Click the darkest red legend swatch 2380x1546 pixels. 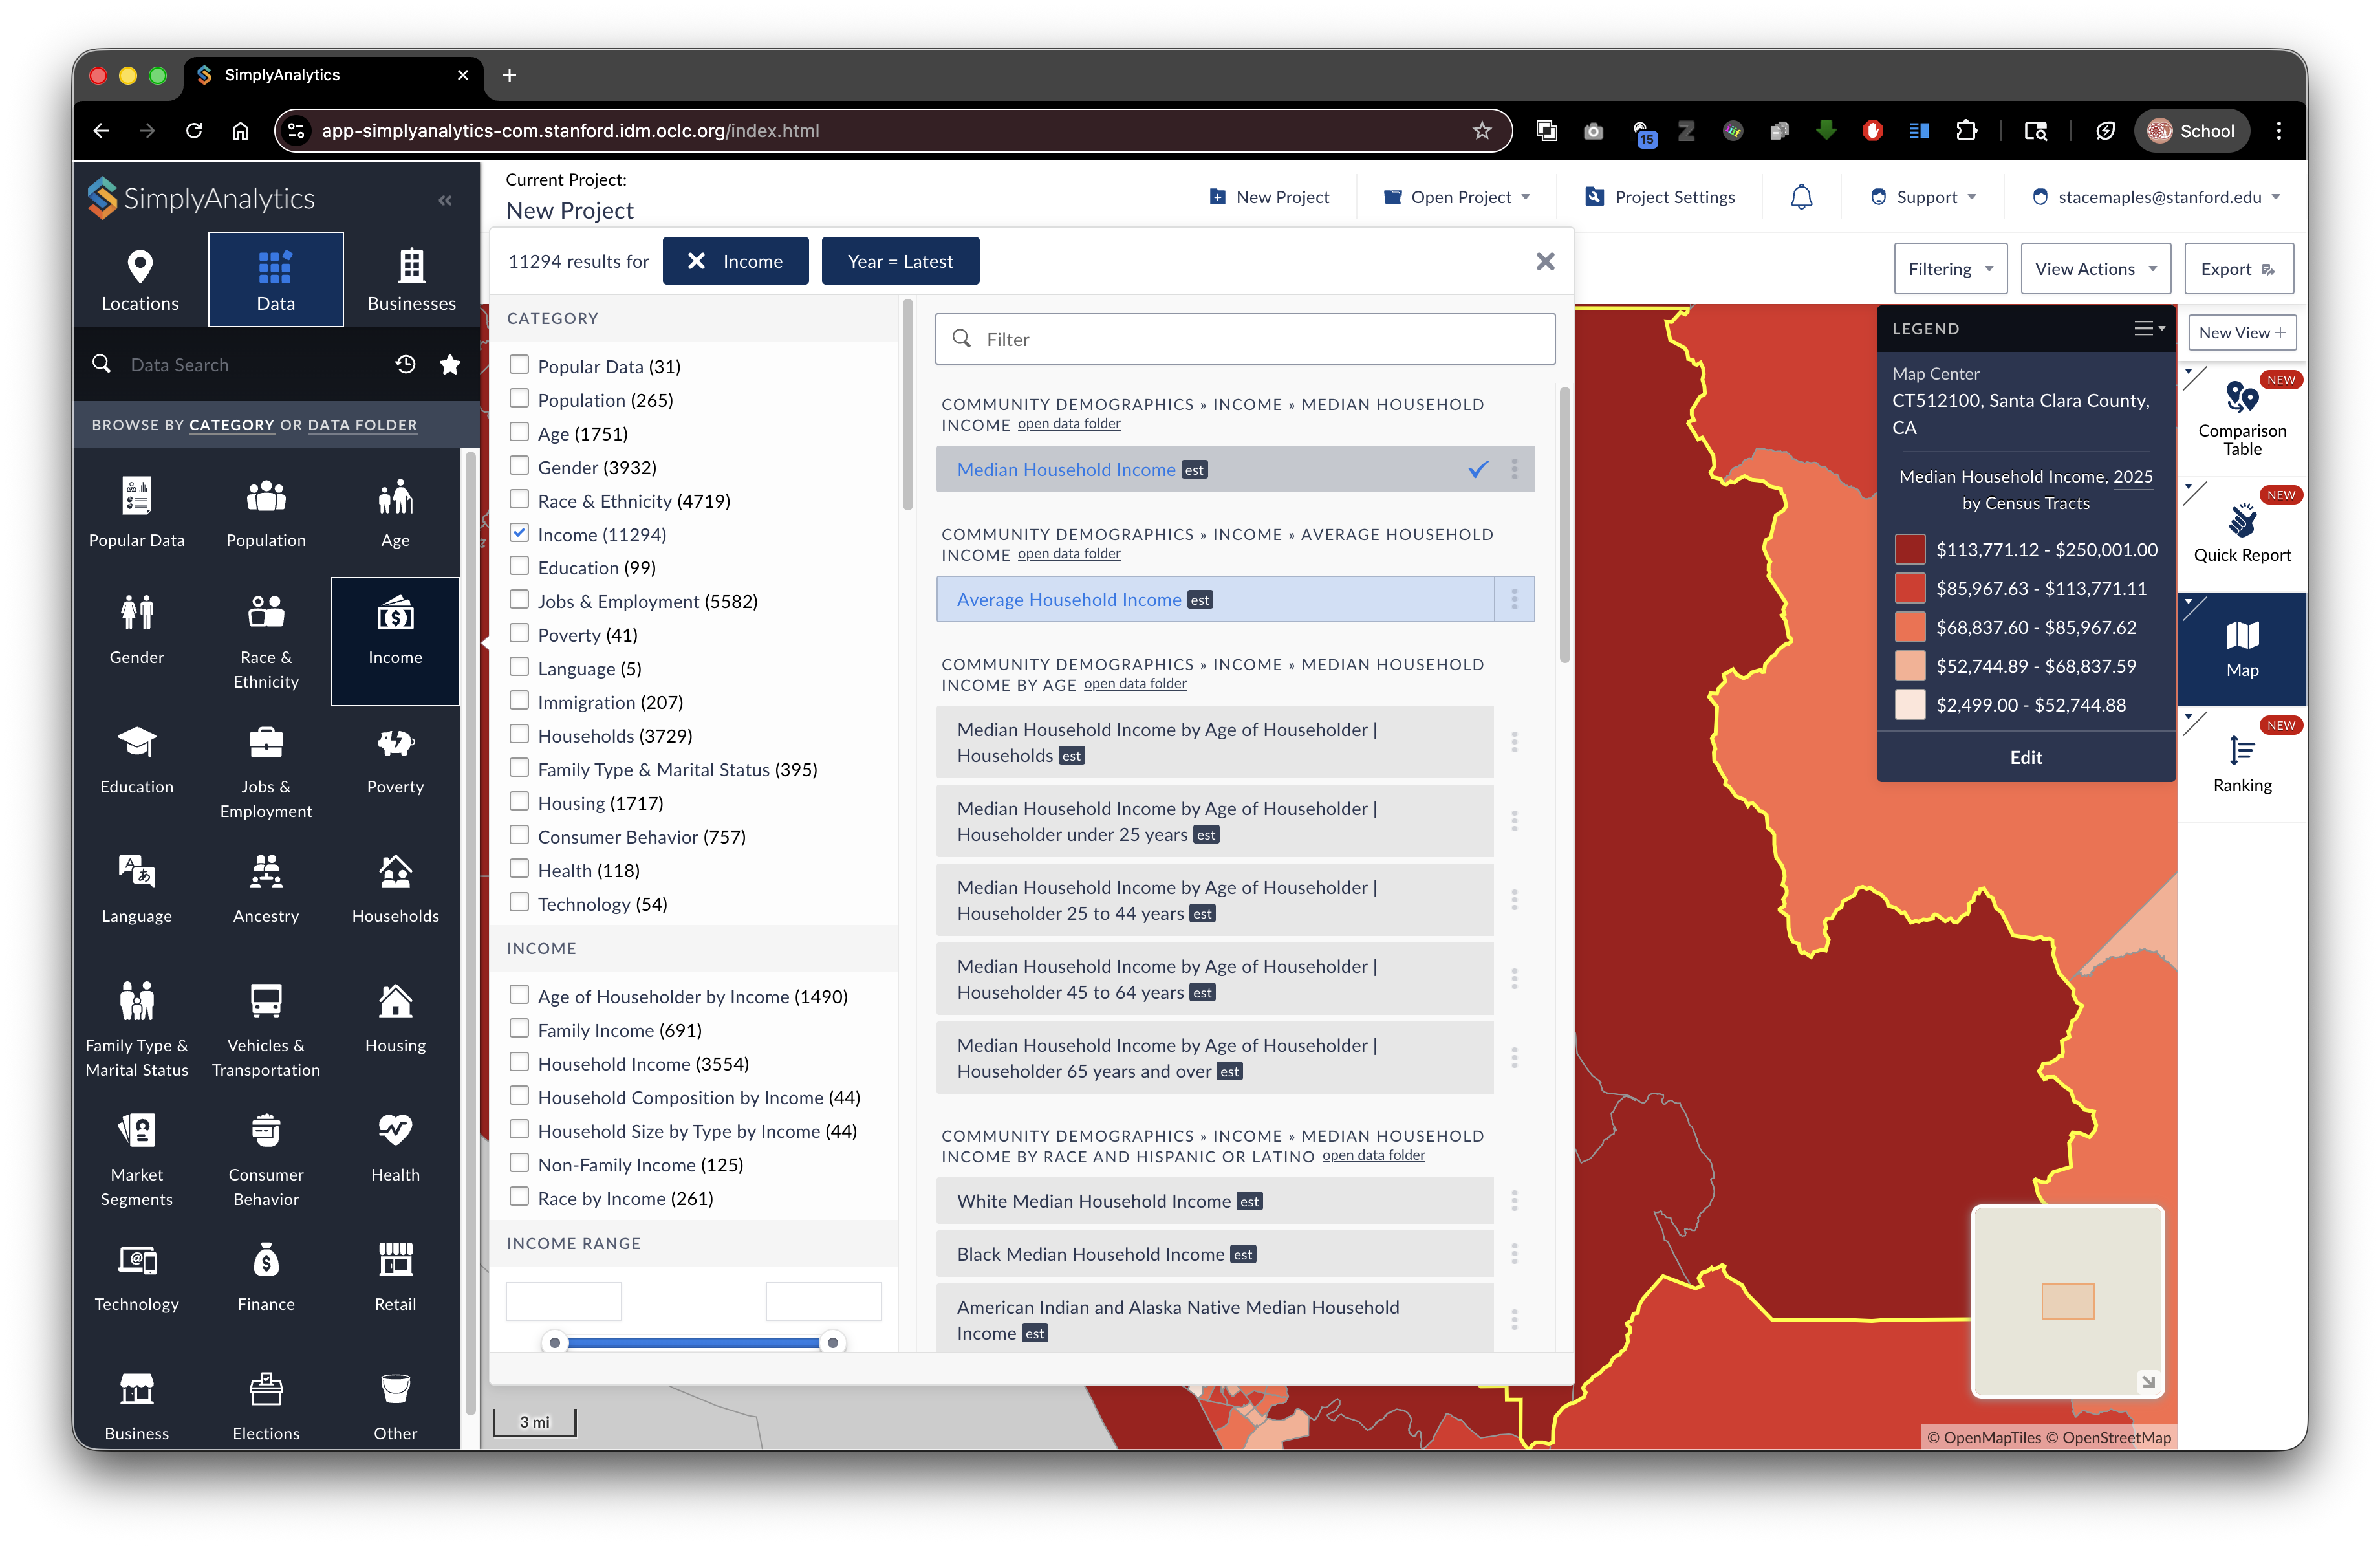(1909, 549)
